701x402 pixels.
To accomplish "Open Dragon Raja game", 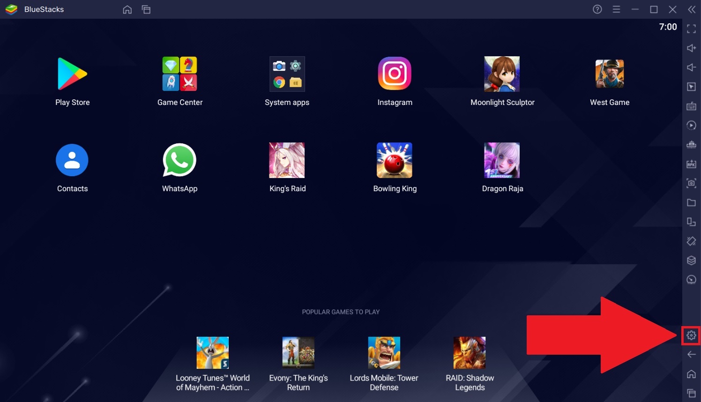I will point(502,160).
